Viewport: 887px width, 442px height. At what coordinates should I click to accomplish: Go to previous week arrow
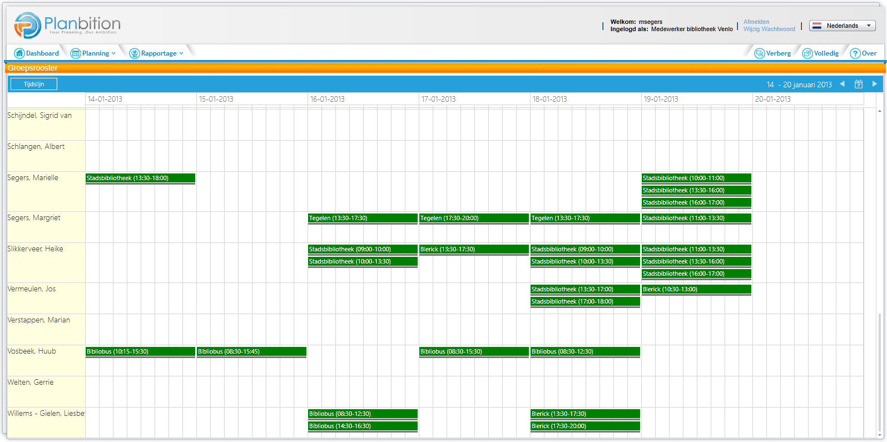pos(843,84)
